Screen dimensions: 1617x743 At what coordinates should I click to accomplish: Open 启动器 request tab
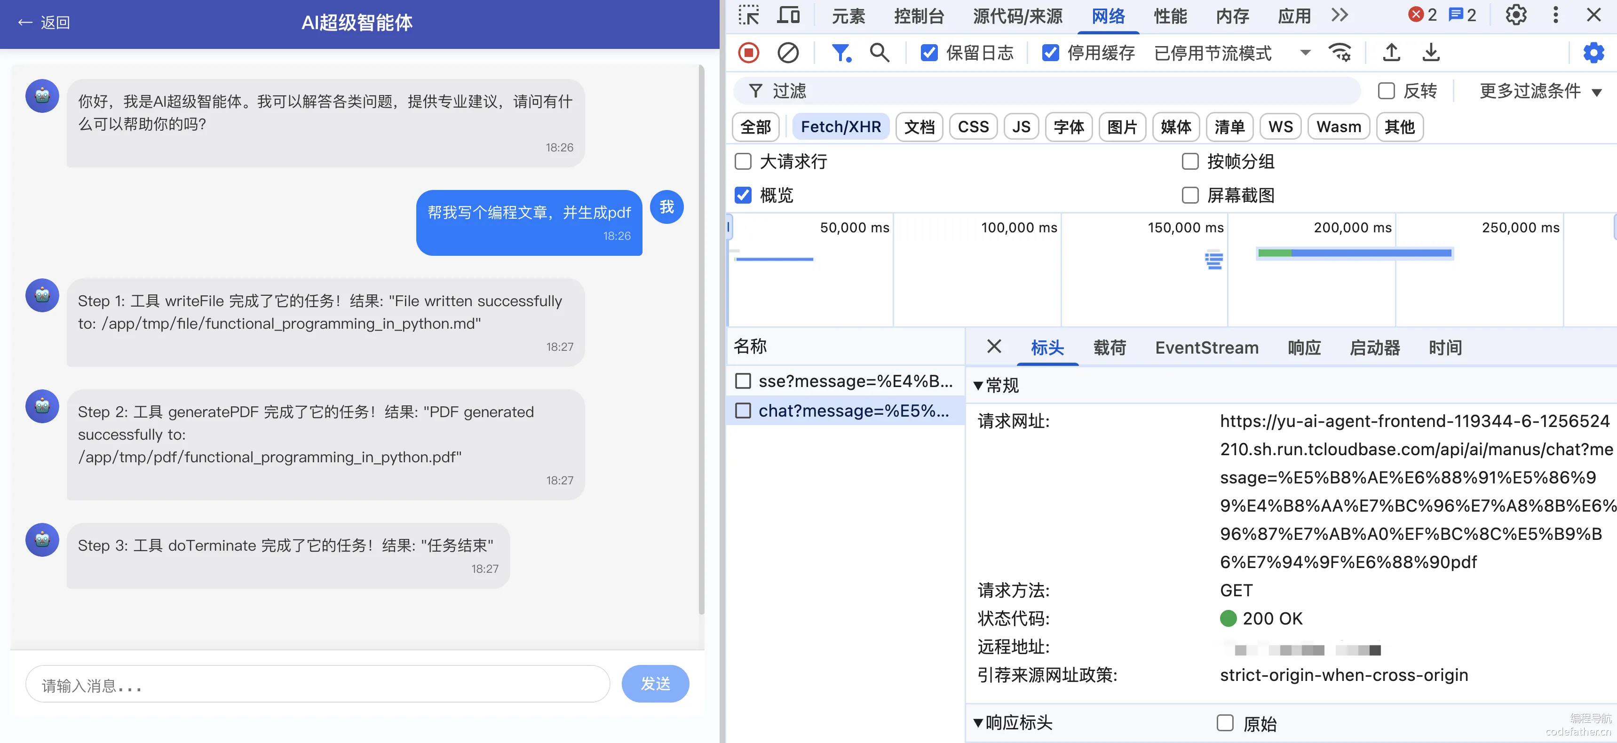click(x=1375, y=348)
